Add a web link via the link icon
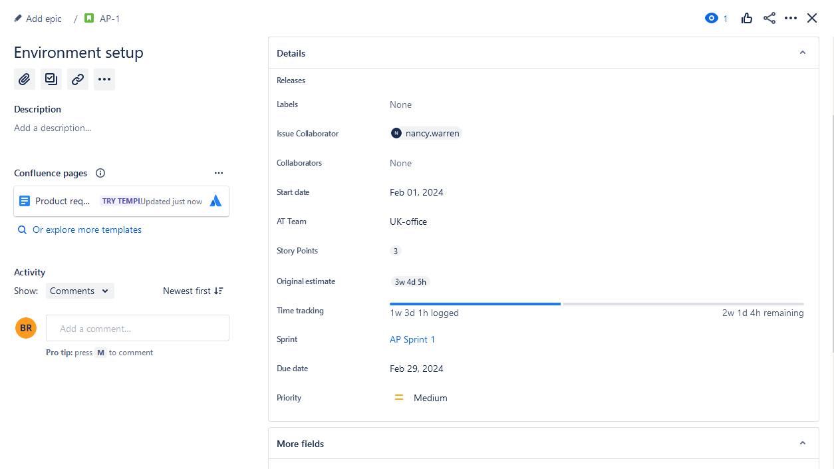834x469 pixels. (77, 79)
